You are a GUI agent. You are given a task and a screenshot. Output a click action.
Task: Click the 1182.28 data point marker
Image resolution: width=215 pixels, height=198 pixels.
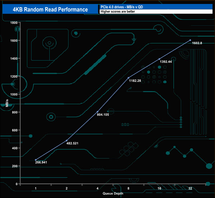click(128, 78)
